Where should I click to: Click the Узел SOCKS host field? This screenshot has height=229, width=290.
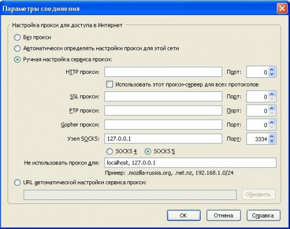(x=163, y=139)
